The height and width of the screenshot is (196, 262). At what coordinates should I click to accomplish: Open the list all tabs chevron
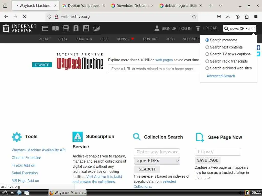click(221, 6)
